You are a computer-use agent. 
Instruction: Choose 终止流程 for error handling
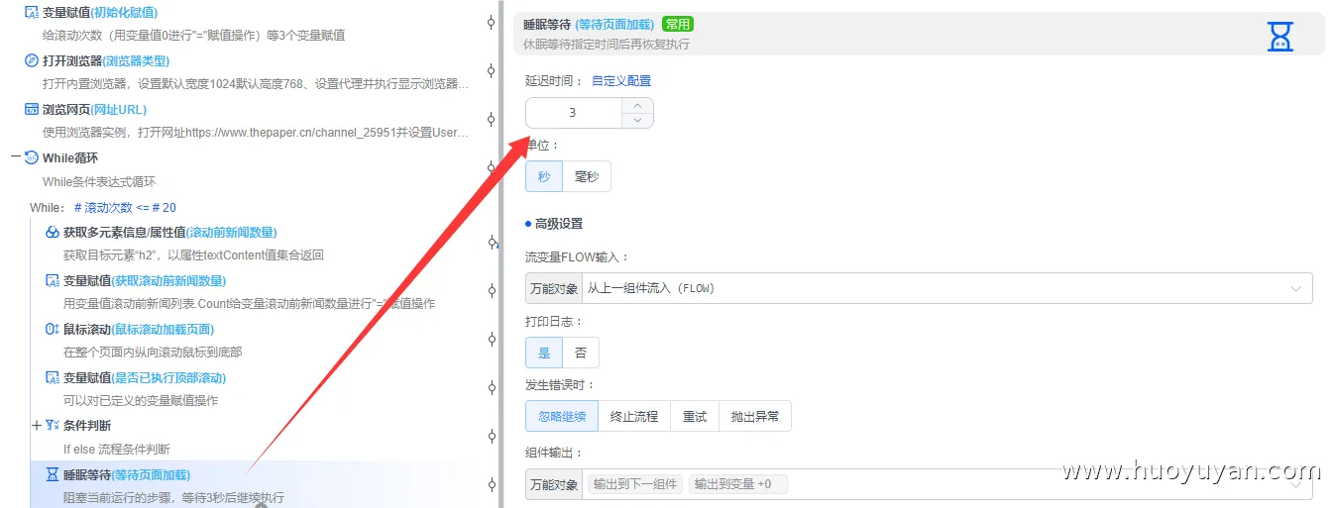click(x=634, y=416)
